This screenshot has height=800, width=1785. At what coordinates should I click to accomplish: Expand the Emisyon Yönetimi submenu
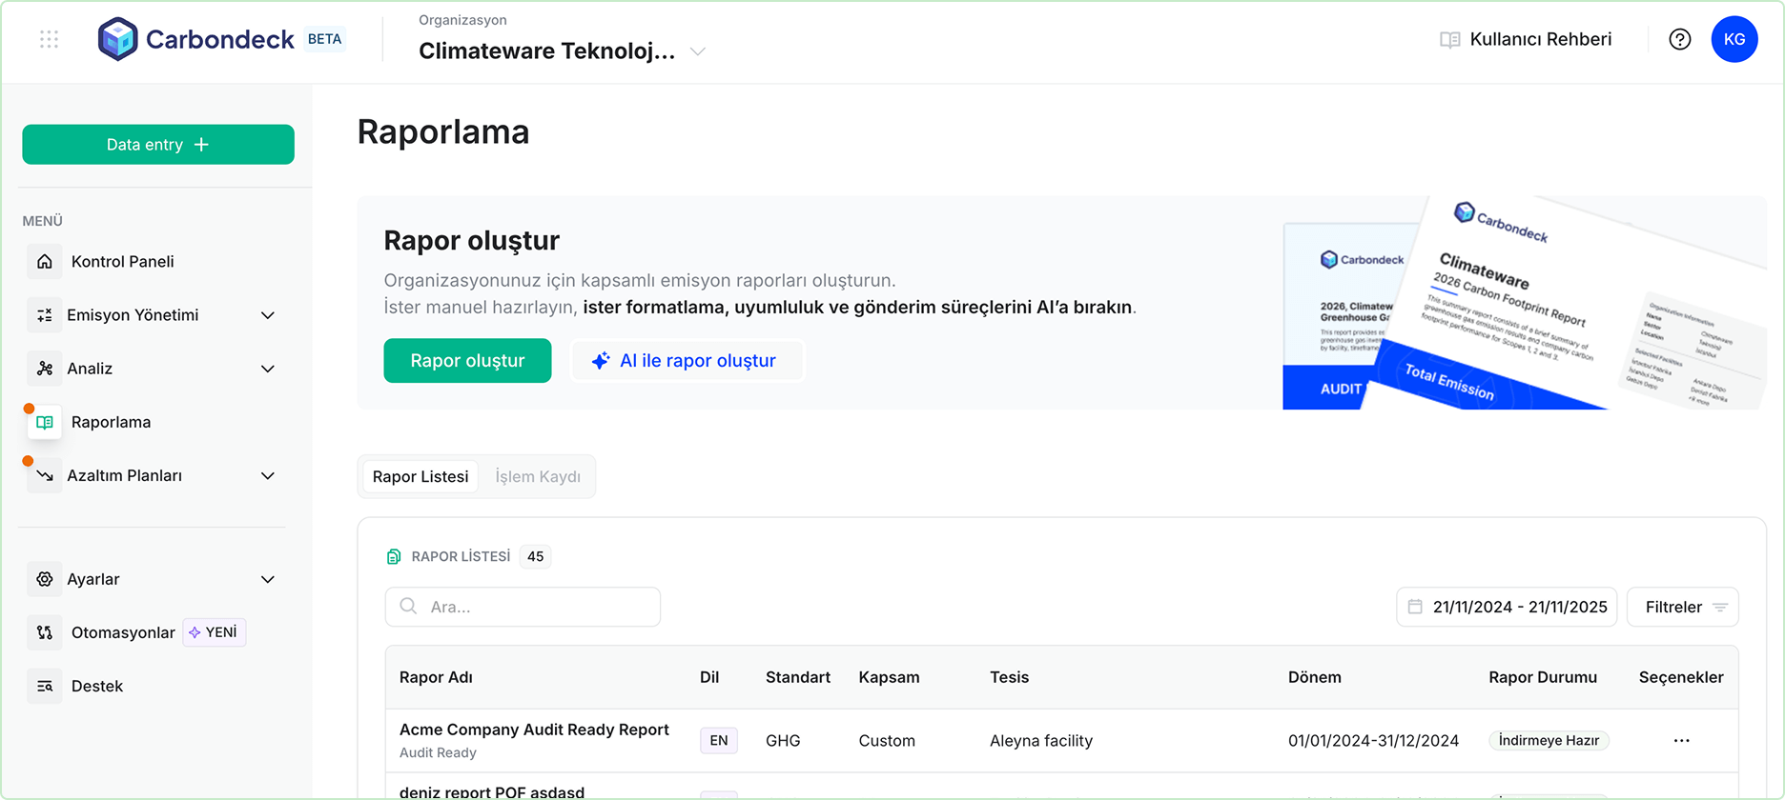click(268, 315)
